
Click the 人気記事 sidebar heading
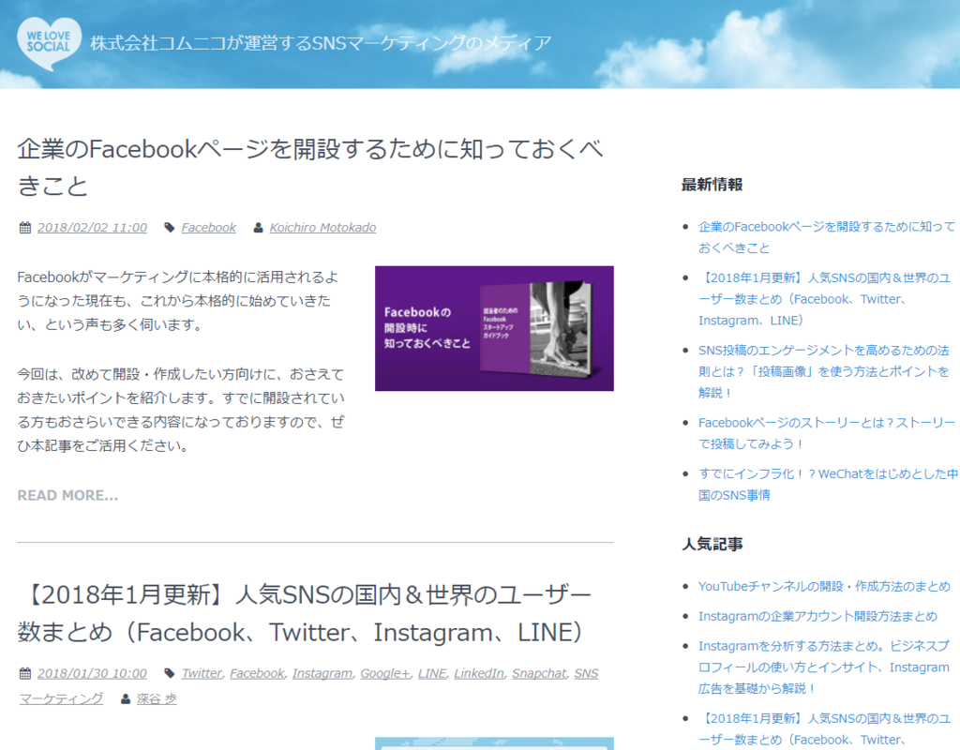tap(712, 545)
